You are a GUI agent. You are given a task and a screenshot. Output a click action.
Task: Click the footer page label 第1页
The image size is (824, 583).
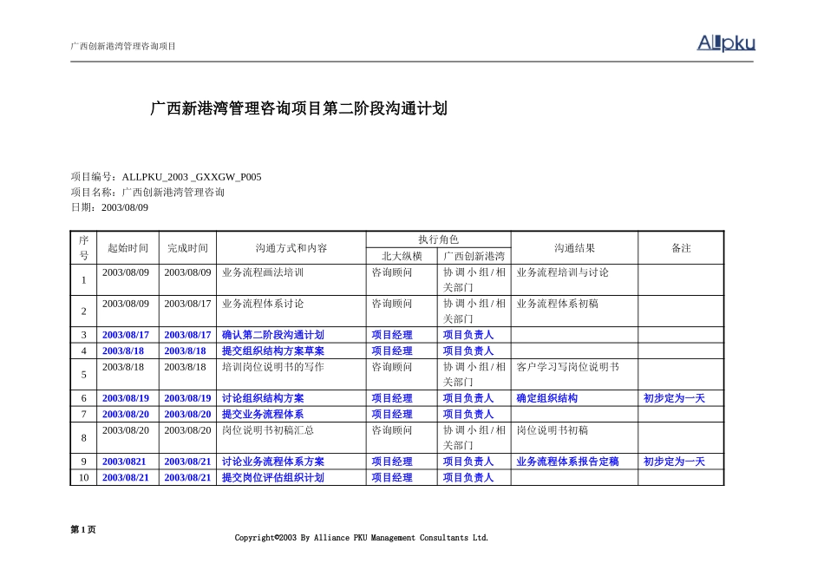[83, 529]
